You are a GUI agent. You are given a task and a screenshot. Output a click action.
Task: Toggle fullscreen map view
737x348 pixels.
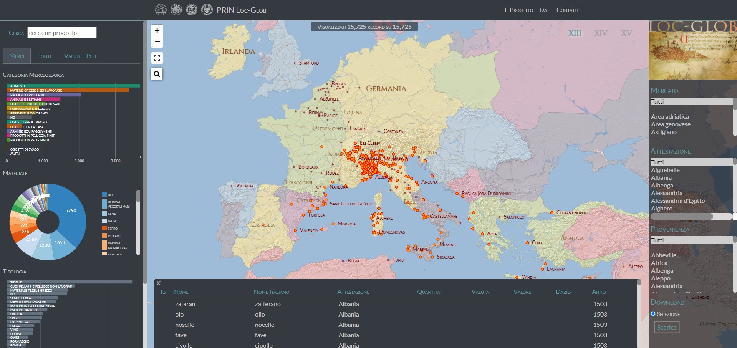157,58
